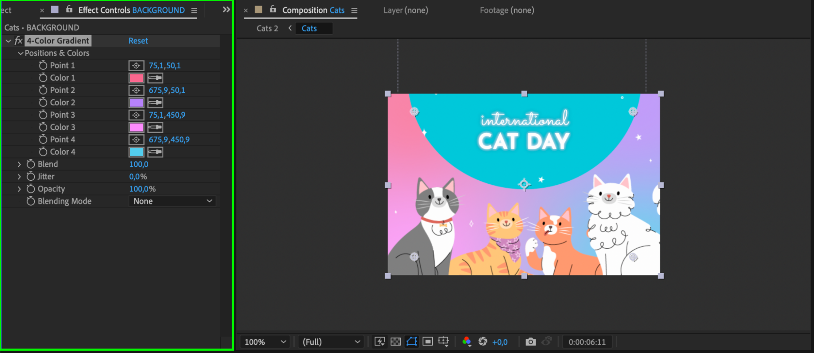Screen dimensions: 814x353
Task: Open the Blending Mode dropdown
Action: pos(172,201)
